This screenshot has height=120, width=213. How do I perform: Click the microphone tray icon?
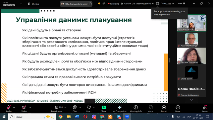pyautogui.click(x=173, y=117)
